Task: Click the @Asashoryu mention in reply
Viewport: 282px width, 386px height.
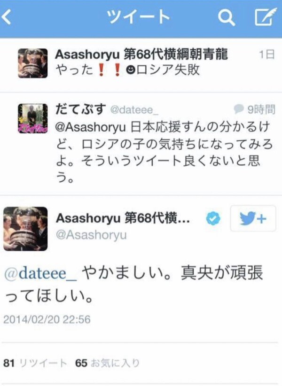Action: coord(91,127)
